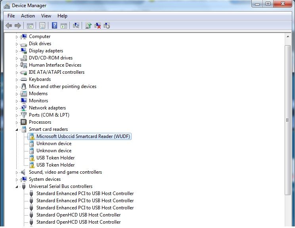
Task: Open the Action menu
Action: click(x=28, y=16)
